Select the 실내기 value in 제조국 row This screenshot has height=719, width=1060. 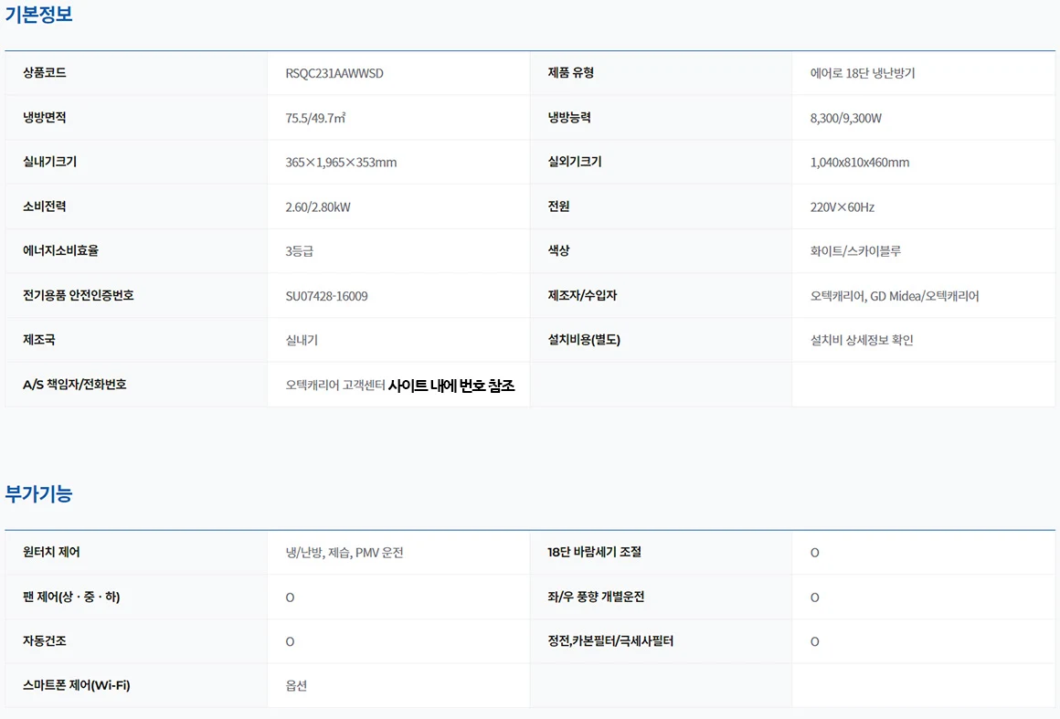pyautogui.click(x=302, y=340)
